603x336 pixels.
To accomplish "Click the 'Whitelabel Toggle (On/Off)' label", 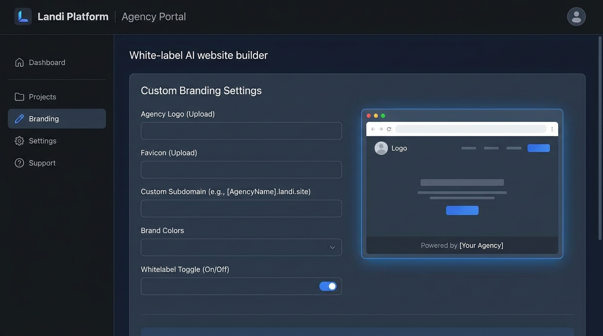I will (x=185, y=269).
